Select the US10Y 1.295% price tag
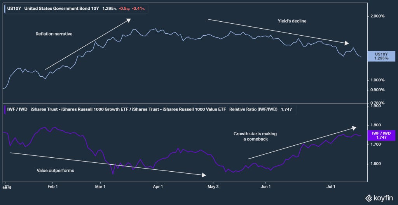The height and width of the screenshot is (205, 398). coord(381,56)
